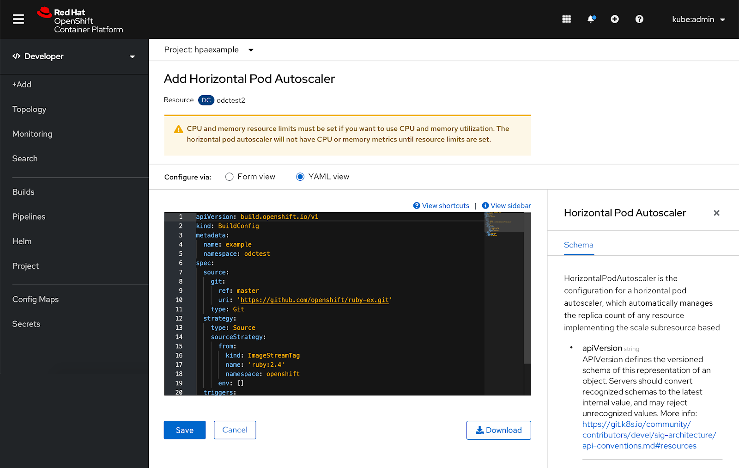
Task: Click the DC resource badge
Action: 206,100
